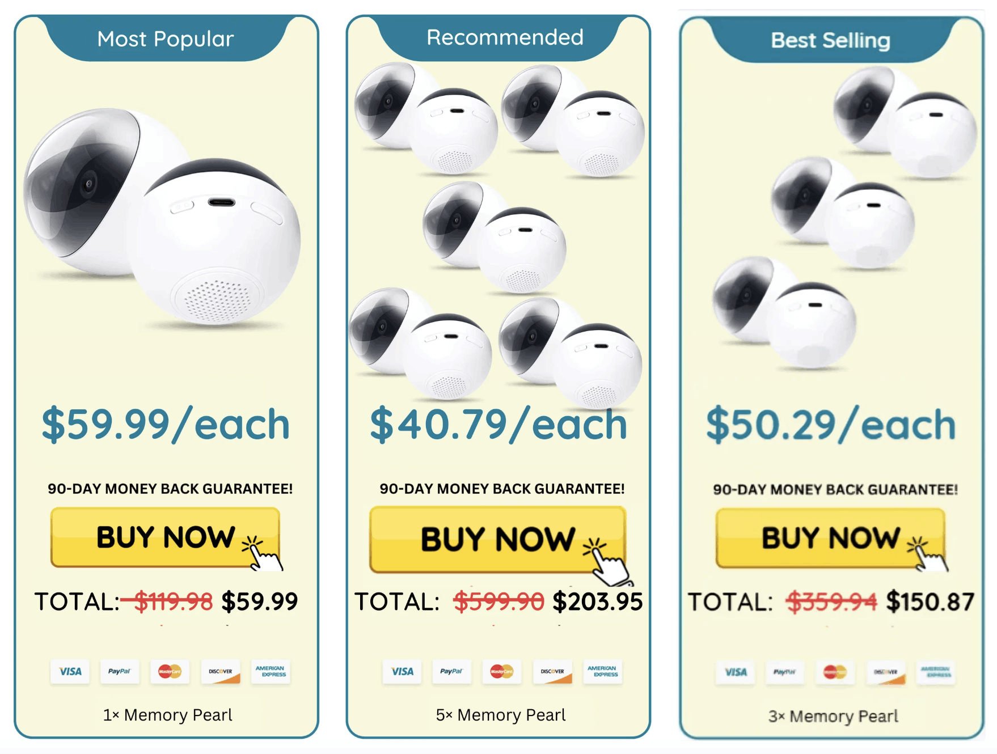This screenshot has width=997, height=754.
Task: Select the Most Popular banner tab
Action: pos(165,39)
